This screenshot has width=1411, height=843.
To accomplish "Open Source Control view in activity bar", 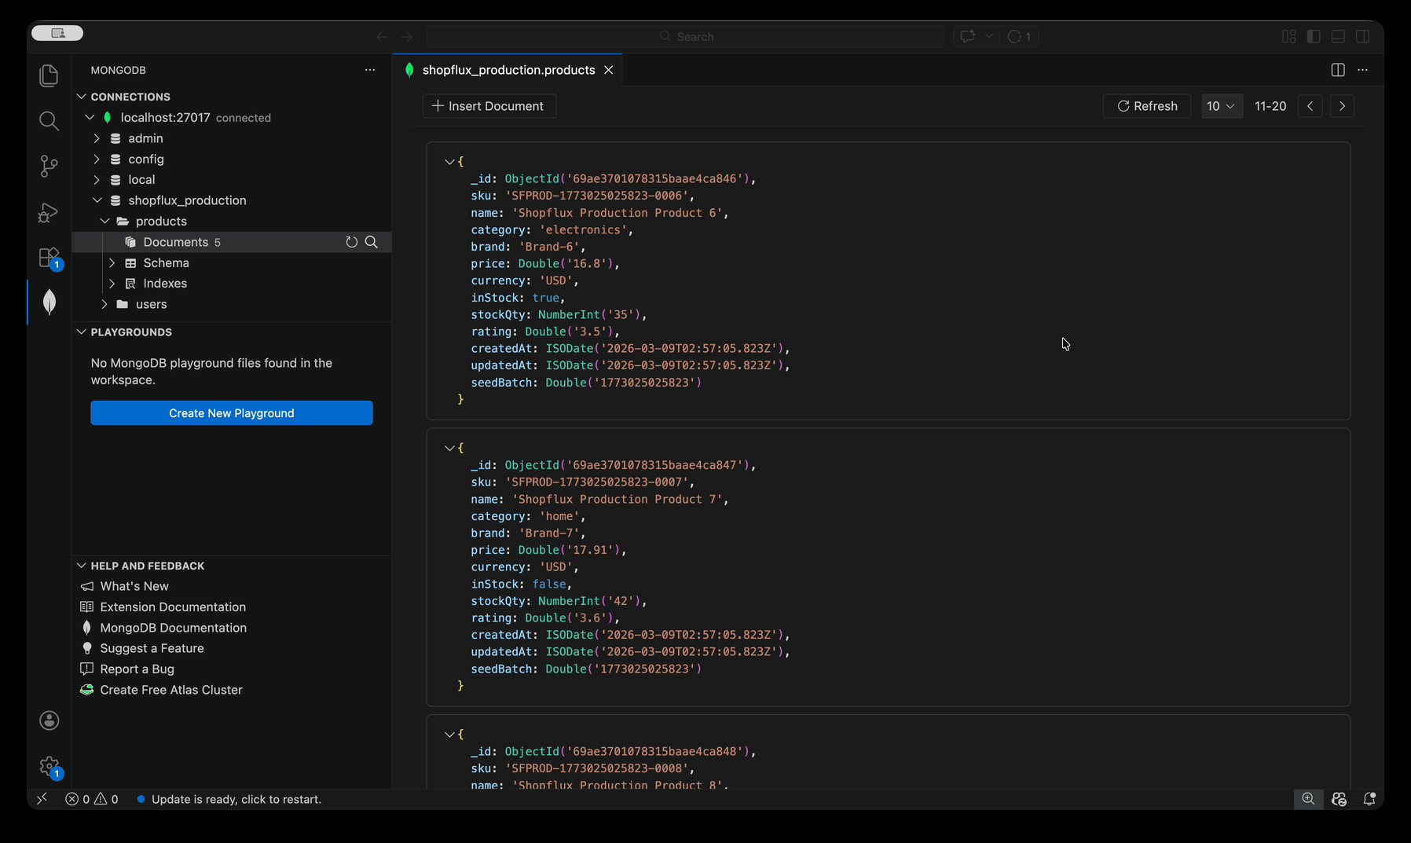I will tap(49, 166).
